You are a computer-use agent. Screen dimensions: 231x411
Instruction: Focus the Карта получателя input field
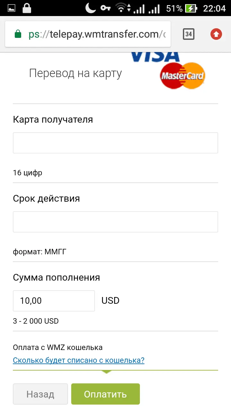[x=116, y=143]
